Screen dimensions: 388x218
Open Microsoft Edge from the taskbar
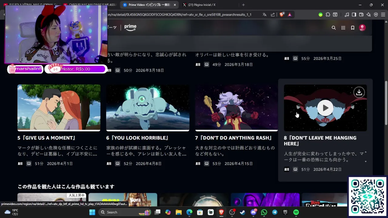point(189,212)
